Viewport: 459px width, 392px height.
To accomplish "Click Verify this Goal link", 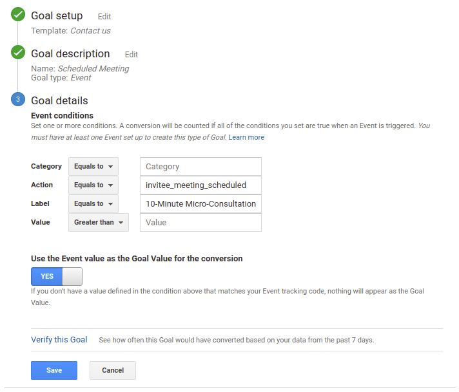I will point(59,340).
